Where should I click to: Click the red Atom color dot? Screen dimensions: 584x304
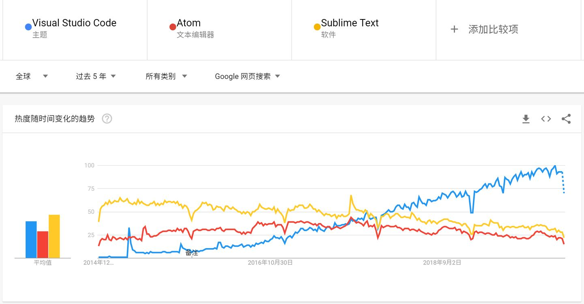tap(172, 27)
